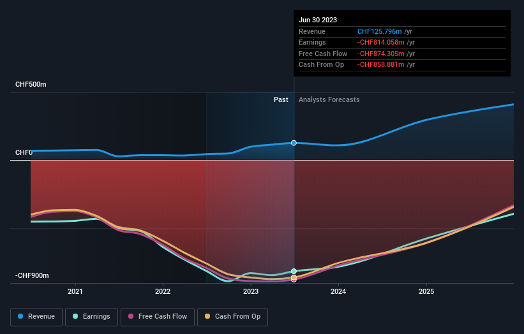Image resolution: width=524 pixels, height=334 pixels.
Task: Click the 2022 x-axis label
Action: pyautogui.click(x=163, y=291)
